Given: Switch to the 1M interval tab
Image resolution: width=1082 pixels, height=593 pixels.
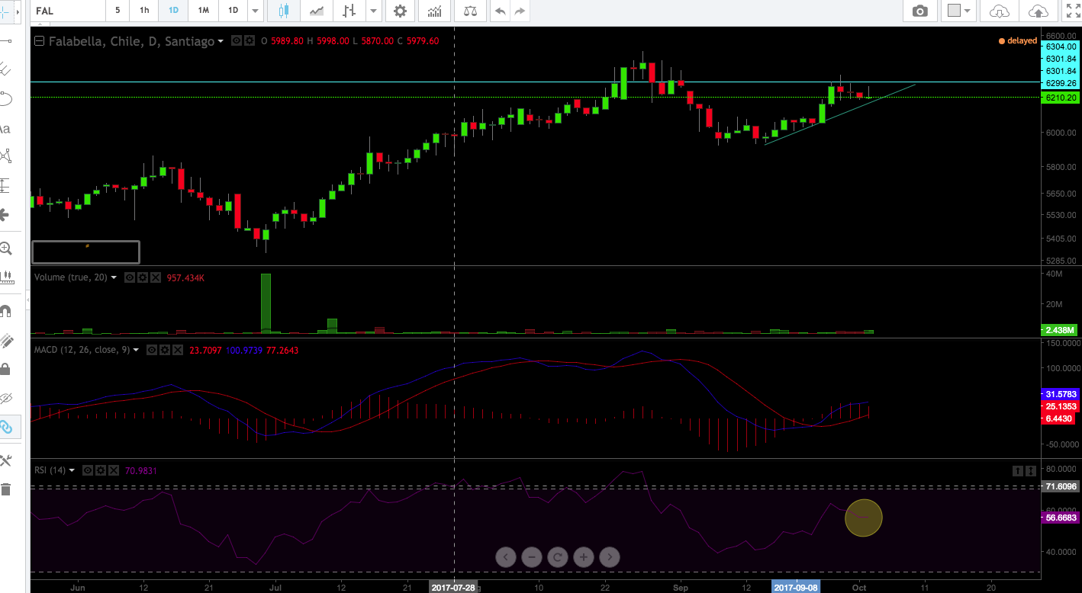Looking at the screenshot, I should 203,11.
